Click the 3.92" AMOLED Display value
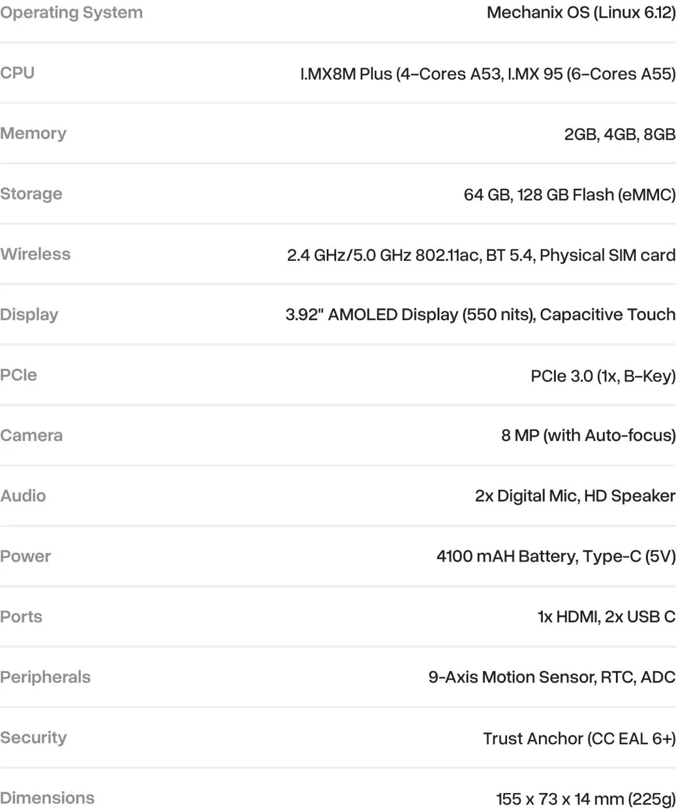 pos(480,315)
